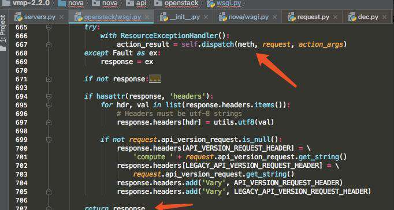Click 'return response' on line 707
The height and width of the screenshot is (210, 394).
pyautogui.click(x=114, y=208)
